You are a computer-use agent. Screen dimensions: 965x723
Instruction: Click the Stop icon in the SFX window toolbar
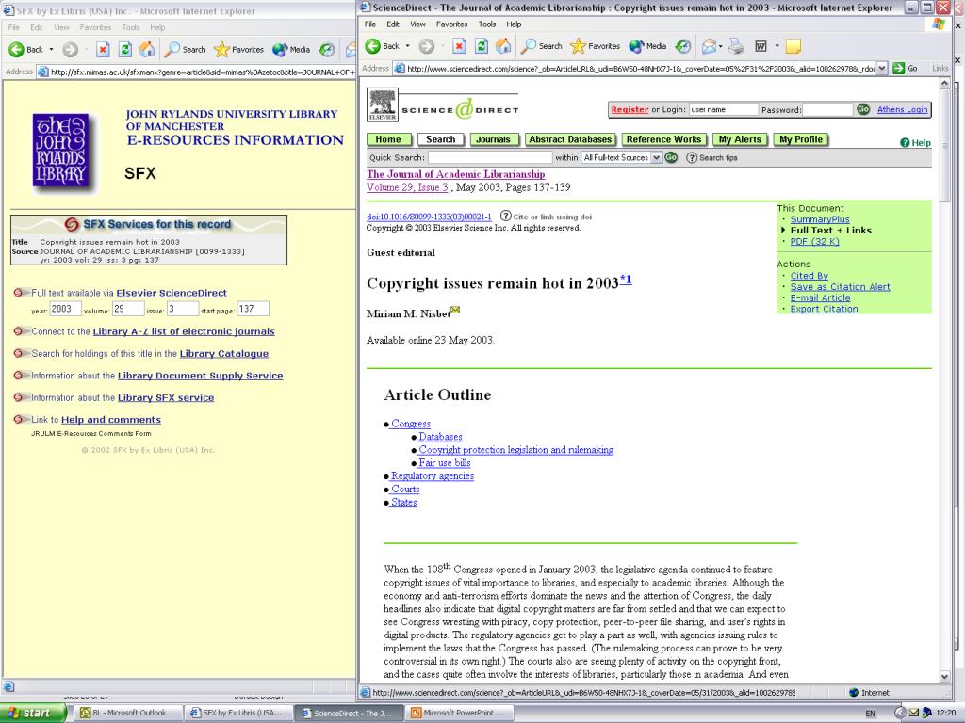coord(103,50)
